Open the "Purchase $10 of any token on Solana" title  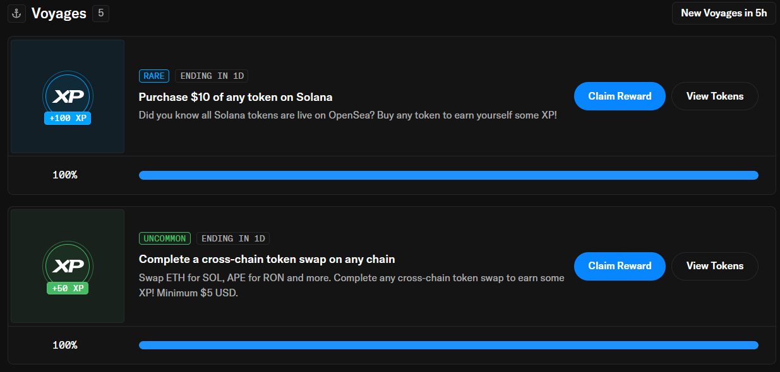click(x=236, y=97)
